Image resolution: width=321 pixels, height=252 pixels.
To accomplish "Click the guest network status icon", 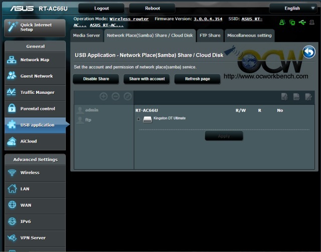I will click(282, 22).
